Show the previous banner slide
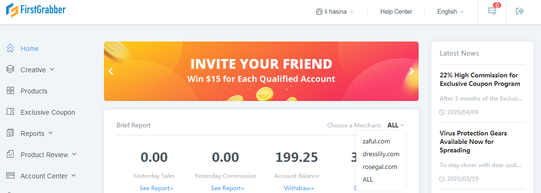The image size is (541, 193). click(111, 71)
